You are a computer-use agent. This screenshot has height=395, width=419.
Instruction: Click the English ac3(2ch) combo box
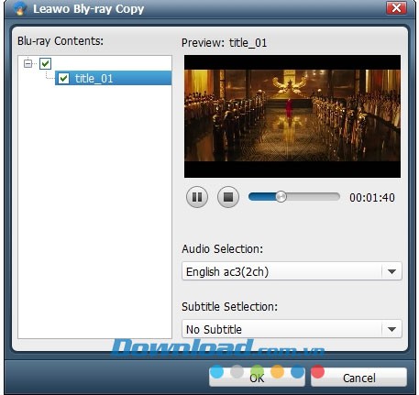point(292,271)
